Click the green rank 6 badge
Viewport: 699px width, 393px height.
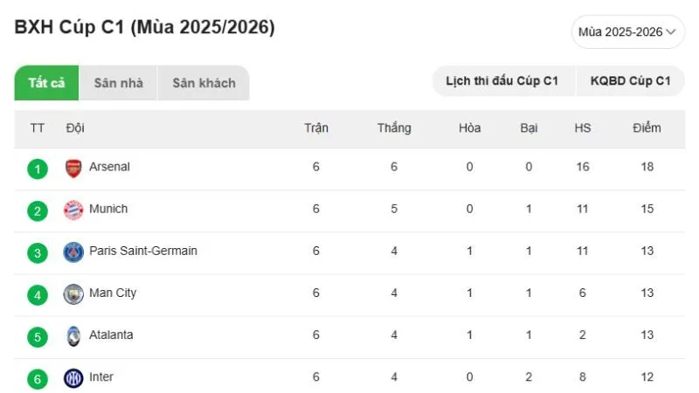[37, 378]
